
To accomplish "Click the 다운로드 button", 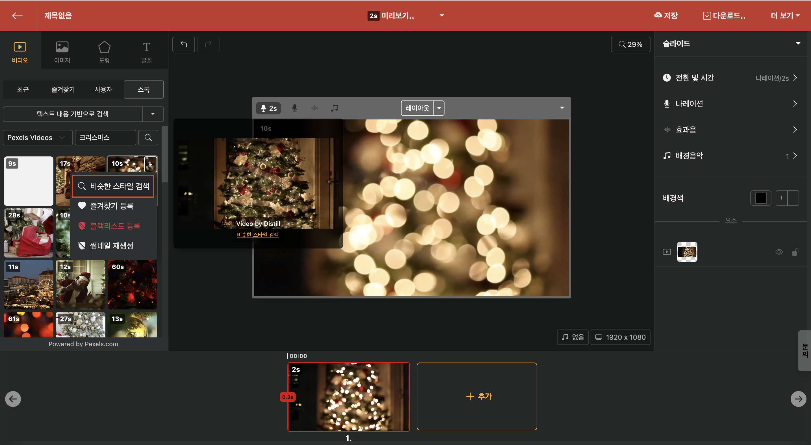I will point(724,16).
